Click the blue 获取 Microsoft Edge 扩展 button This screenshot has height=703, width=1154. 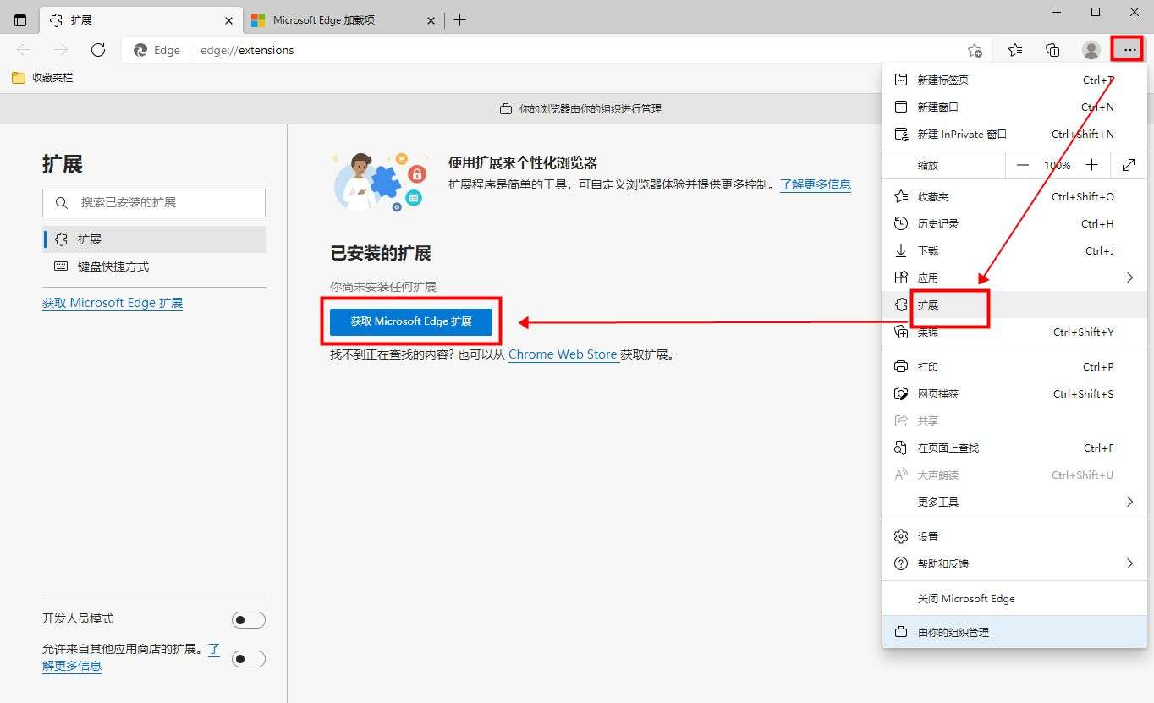pyautogui.click(x=411, y=321)
